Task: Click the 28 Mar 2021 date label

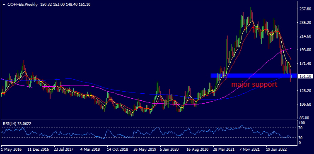Action: [x=224, y=149]
